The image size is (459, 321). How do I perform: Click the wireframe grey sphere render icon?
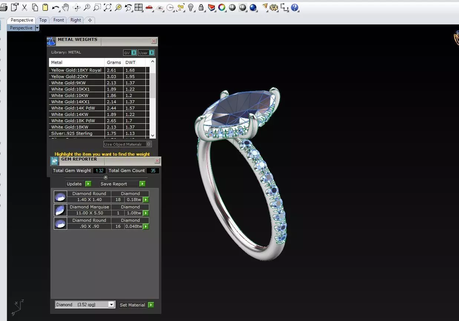tap(243, 7)
